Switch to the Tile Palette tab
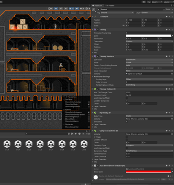This screenshot has width=174, height=185. [110, 6]
